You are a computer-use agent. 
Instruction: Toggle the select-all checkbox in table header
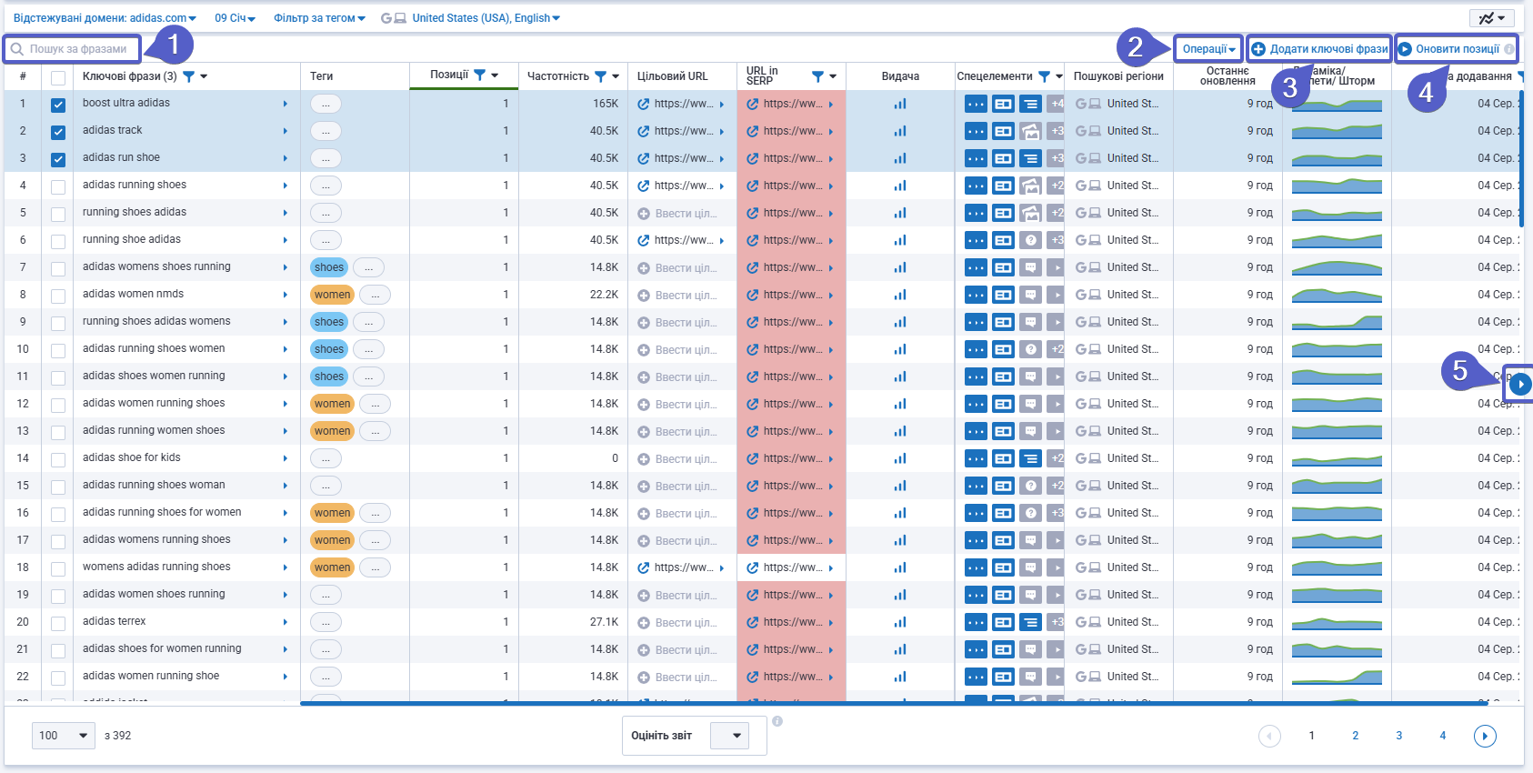tap(58, 77)
